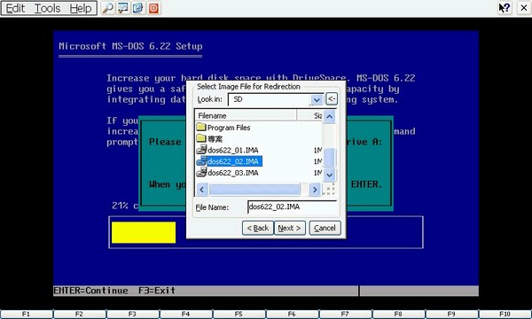The image size is (532, 319).
Task: Click the F7 function key button
Action: pyautogui.click(x=345, y=315)
